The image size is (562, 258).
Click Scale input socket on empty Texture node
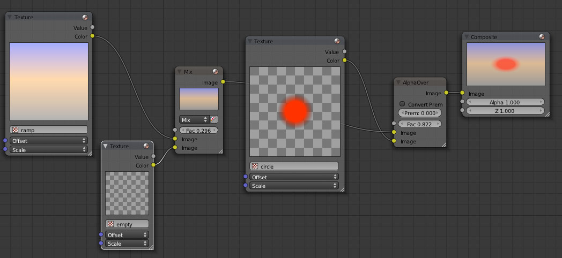click(x=101, y=244)
